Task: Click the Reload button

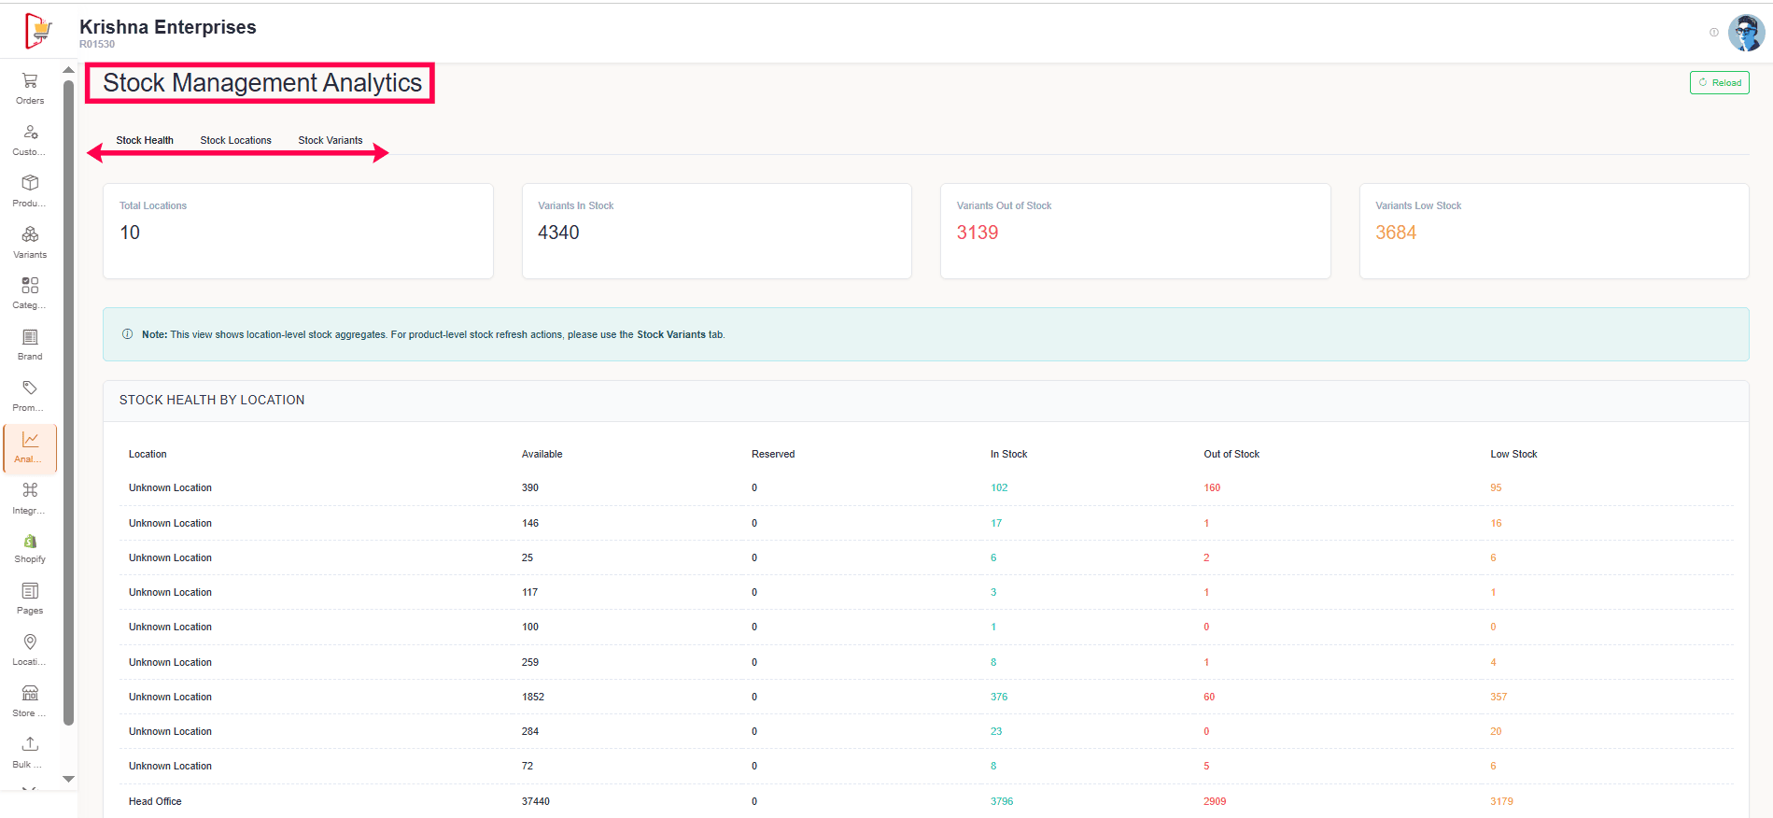Action: (1719, 83)
